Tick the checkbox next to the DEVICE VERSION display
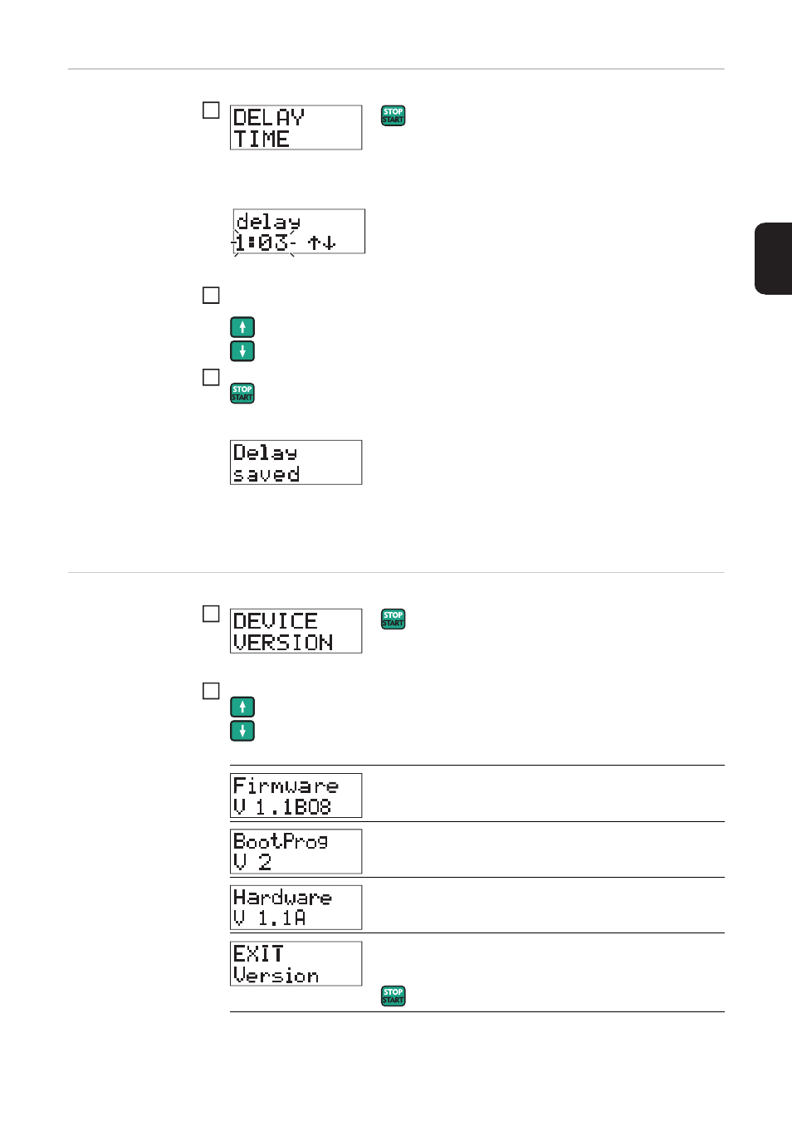The image size is (792, 1121). point(212,614)
